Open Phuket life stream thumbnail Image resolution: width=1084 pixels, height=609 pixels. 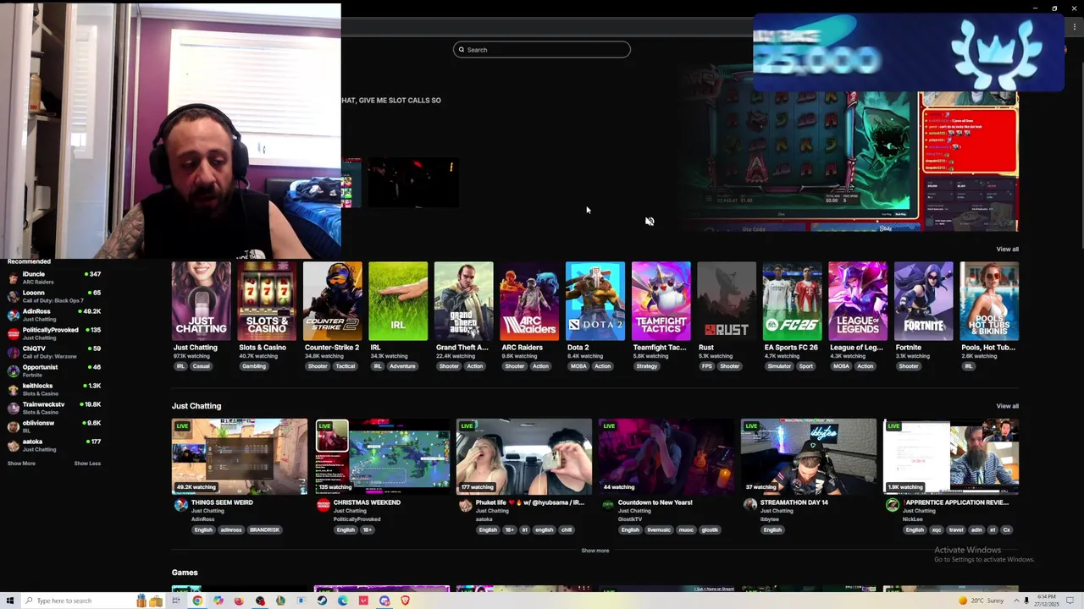524,457
